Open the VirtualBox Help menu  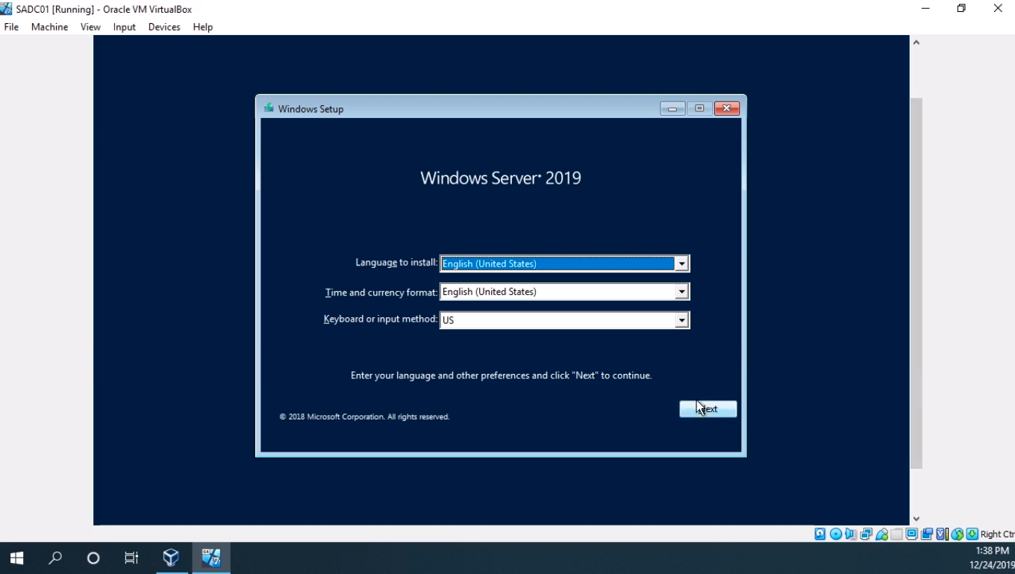pos(202,27)
